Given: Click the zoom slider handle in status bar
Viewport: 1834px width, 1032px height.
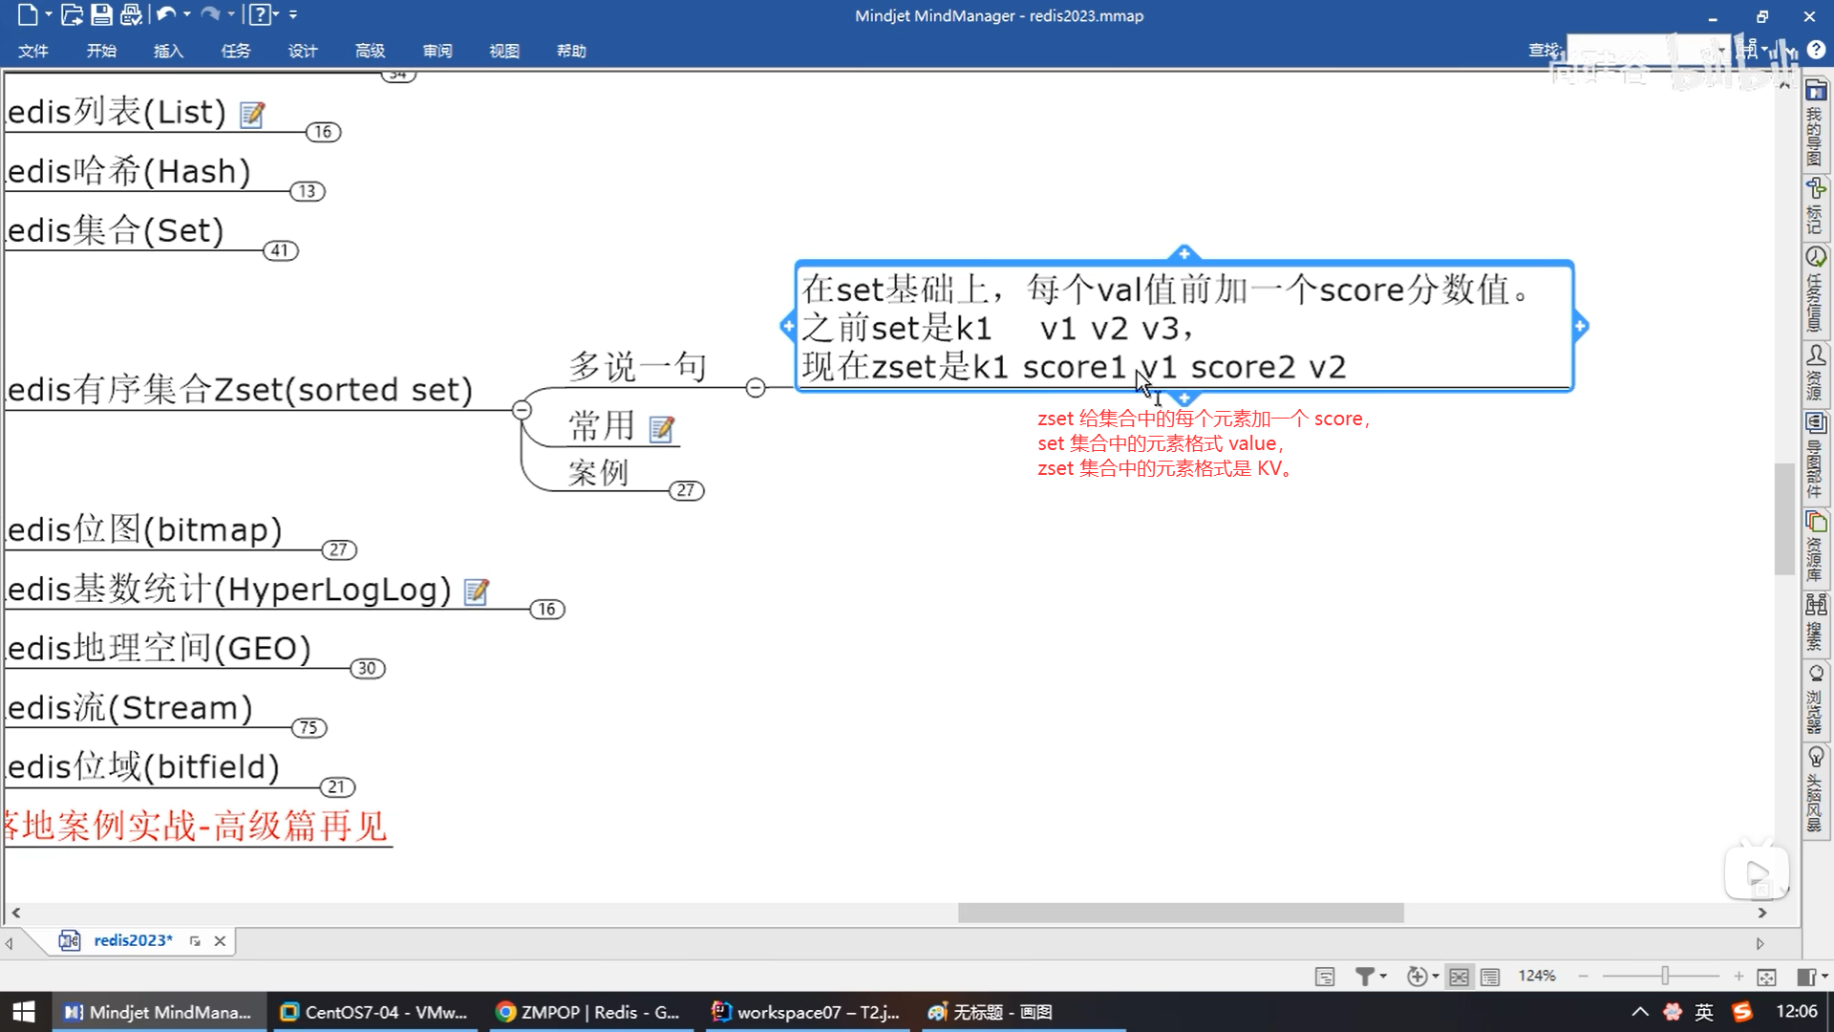Looking at the screenshot, I should (x=1665, y=976).
